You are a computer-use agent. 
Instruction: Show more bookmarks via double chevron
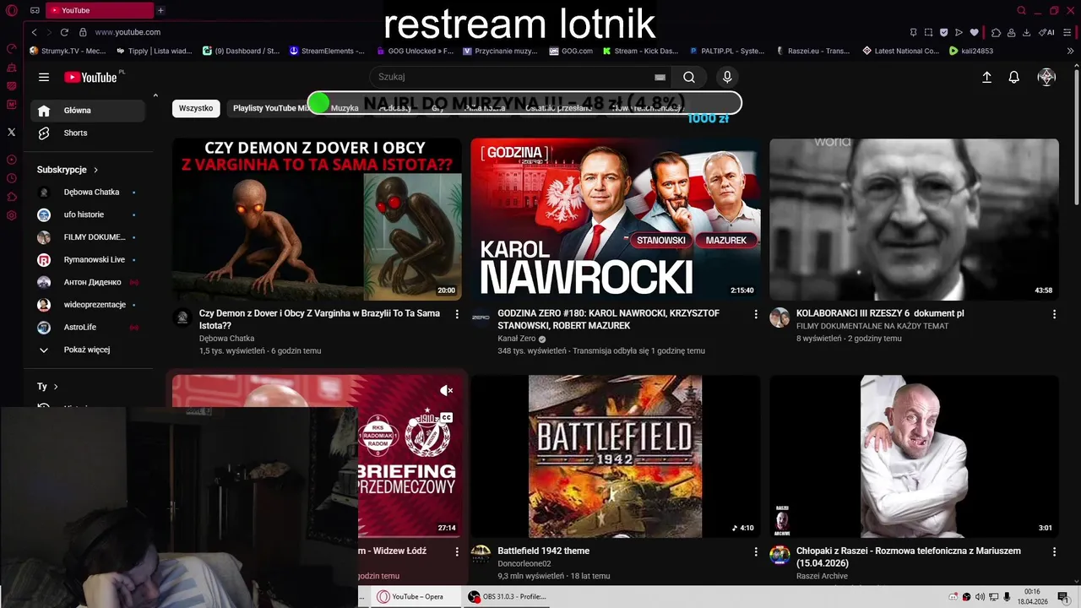(x=1071, y=51)
